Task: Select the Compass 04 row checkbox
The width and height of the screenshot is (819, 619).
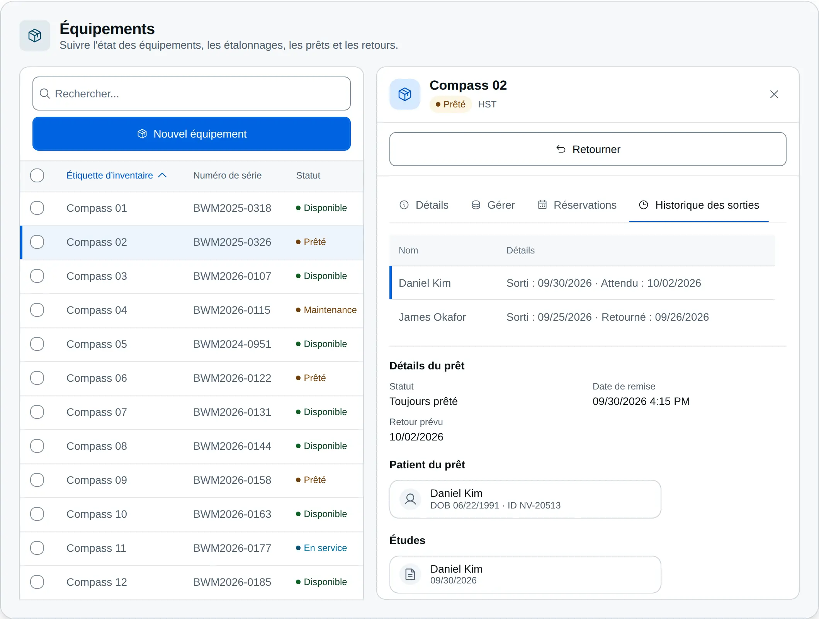Action: [x=37, y=310]
